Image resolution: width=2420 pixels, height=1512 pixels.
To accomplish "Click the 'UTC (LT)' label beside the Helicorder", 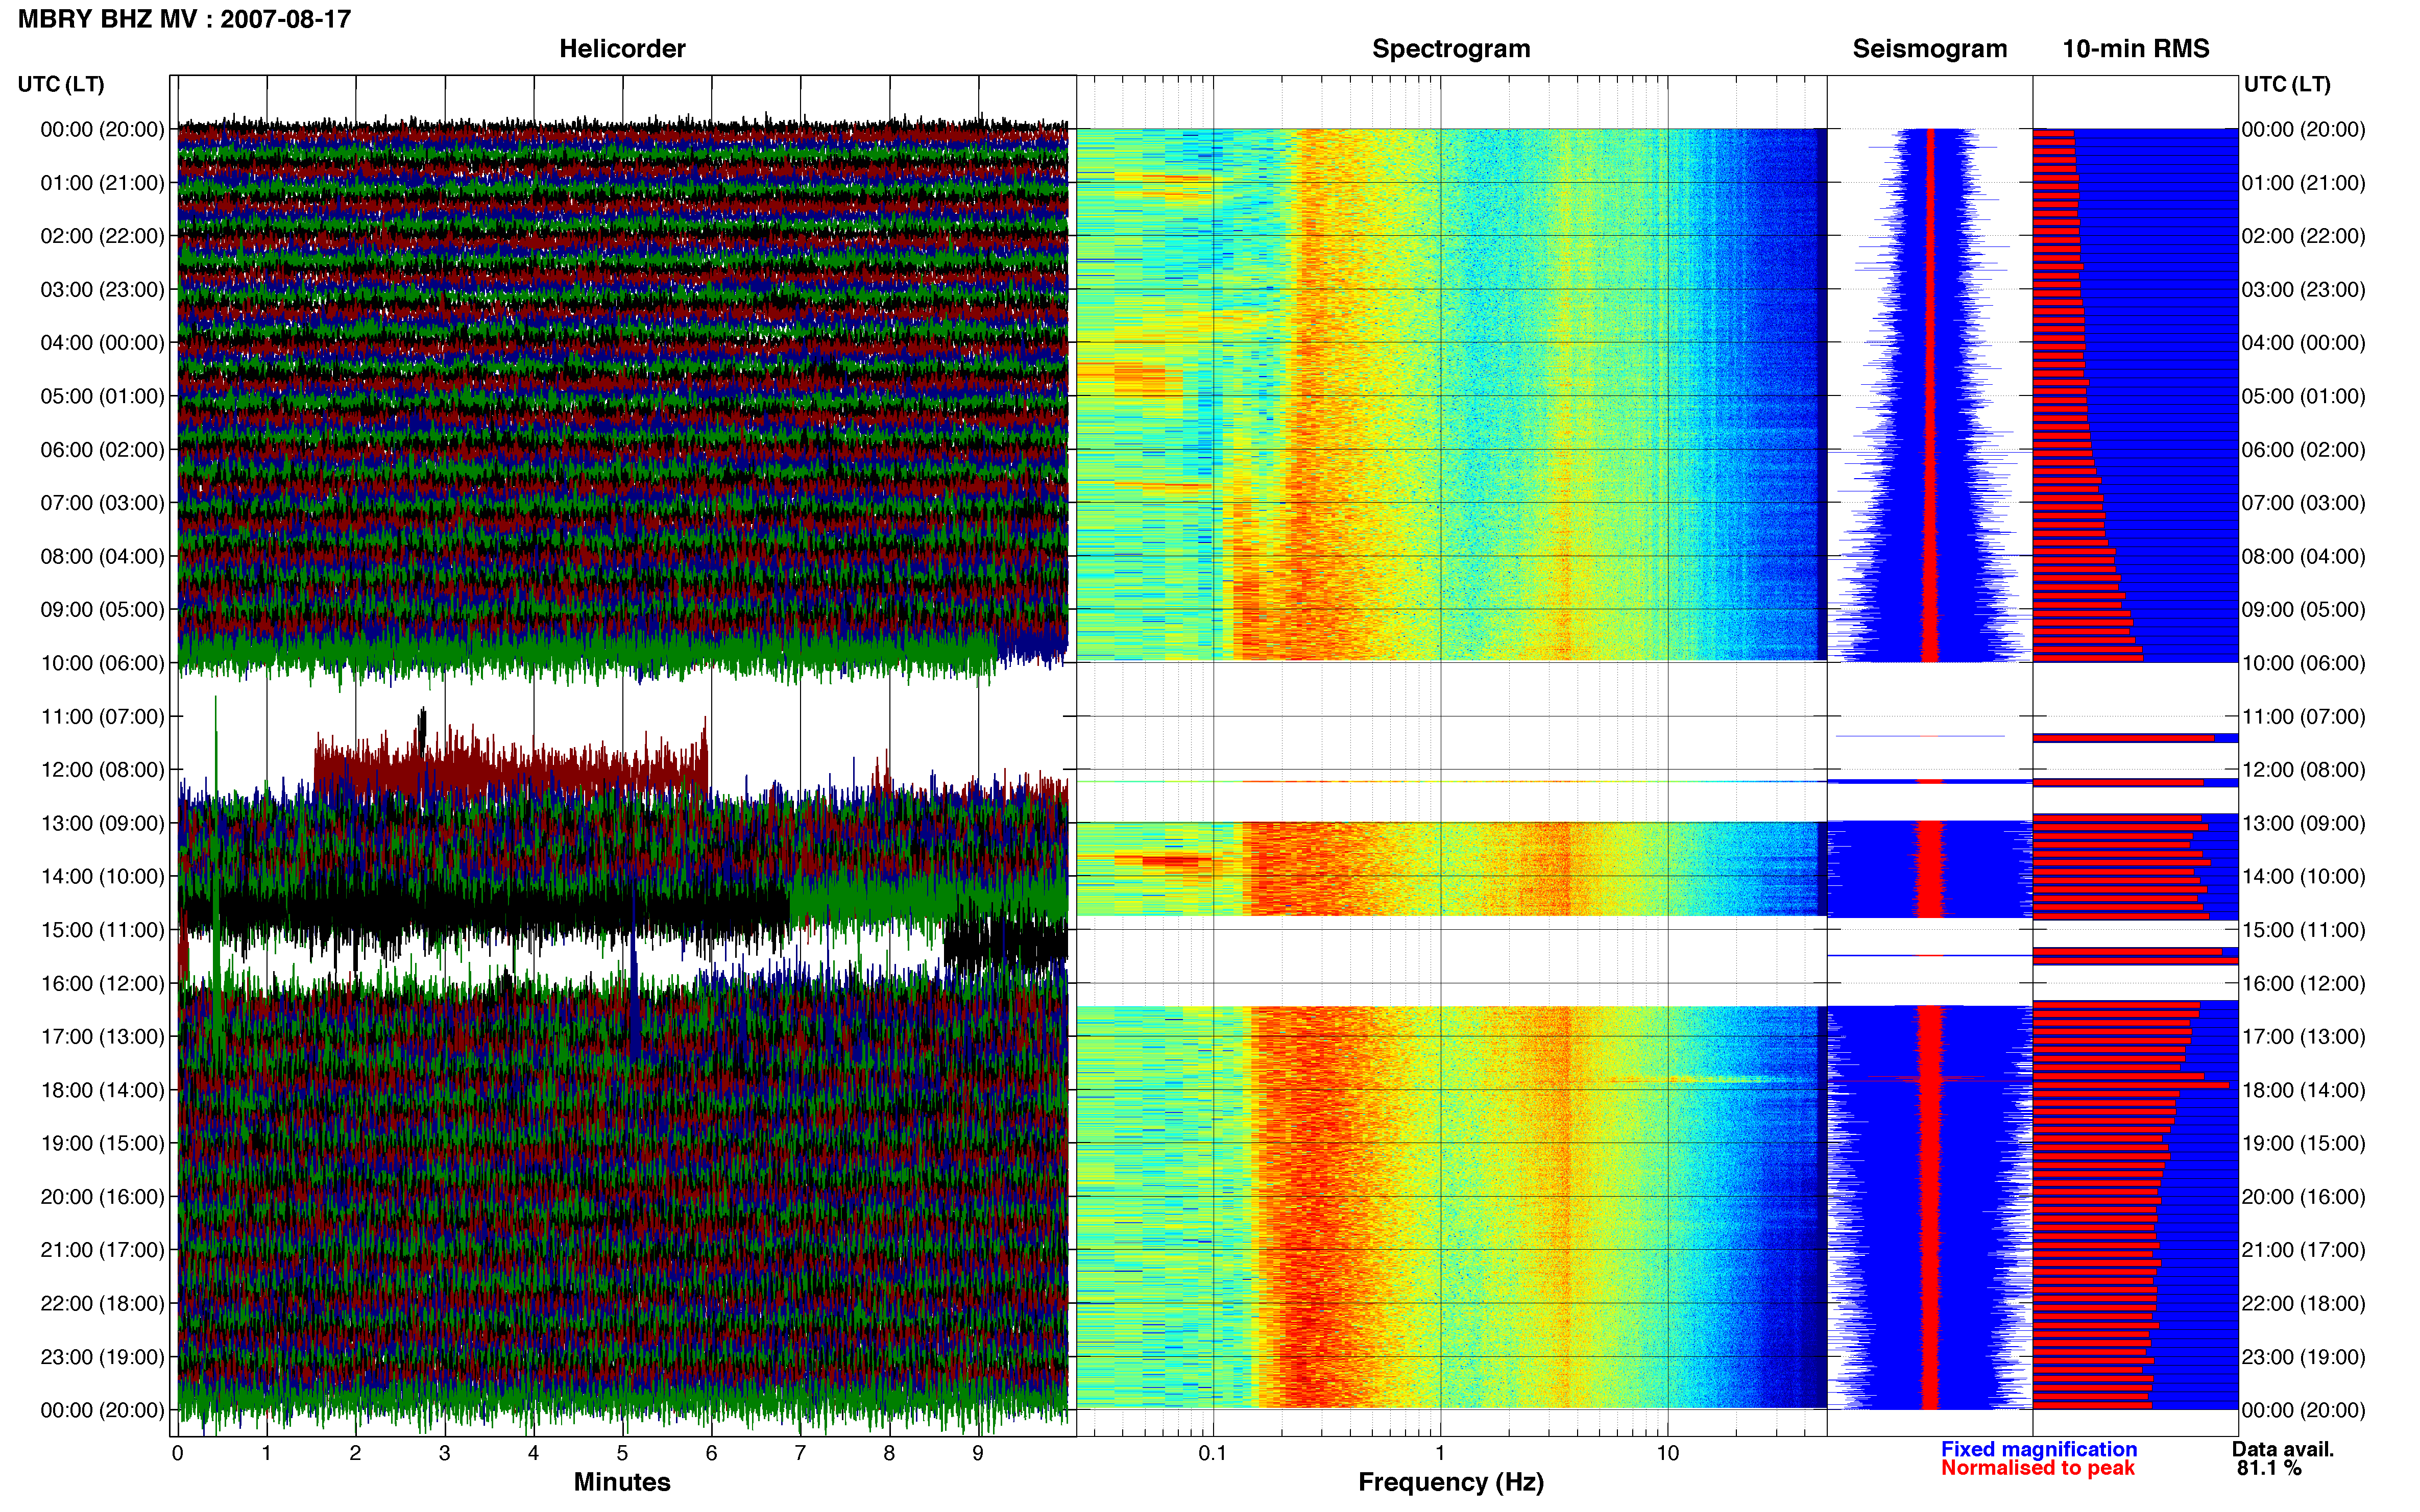I will (61, 85).
